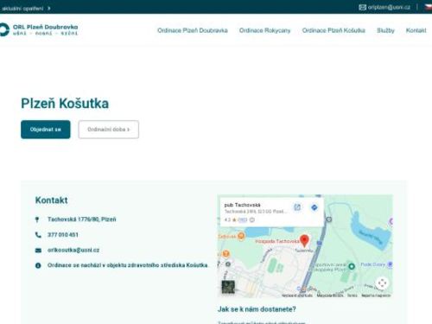Click the phone icon beside 377 010 451
The width and height of the screenshot is (432, 324).
pyautogui.click(x=38, y=235)
